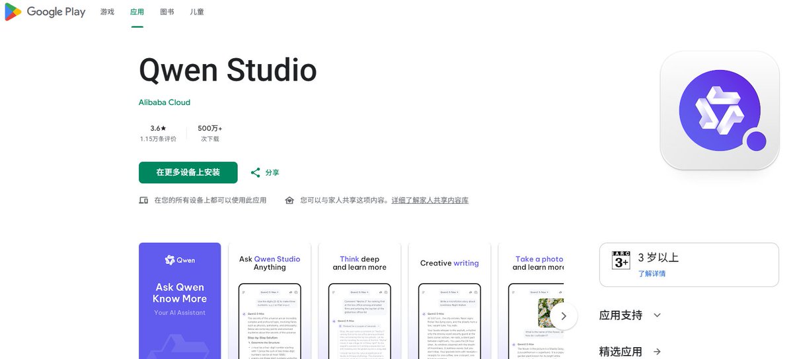
Task: Click the family sharing house icon
Action: click(x=289, y=200)
